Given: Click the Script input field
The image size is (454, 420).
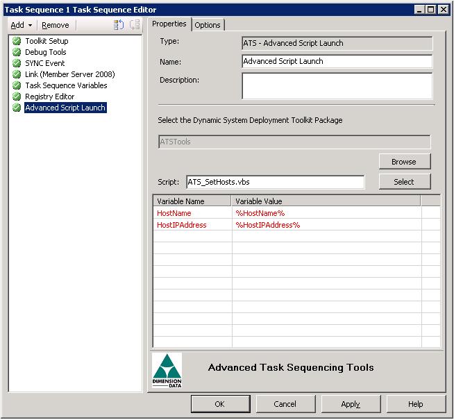Looking at the screenshot, I should (x=276, y=182).
